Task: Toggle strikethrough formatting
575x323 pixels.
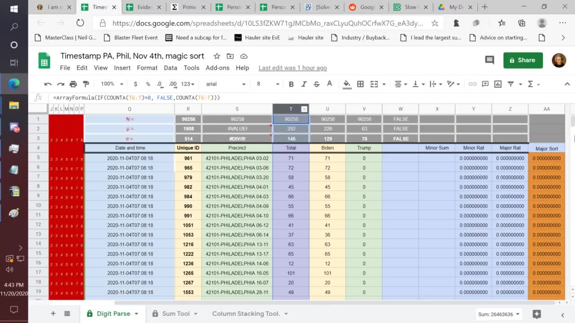Action: [x=316, y=84]
